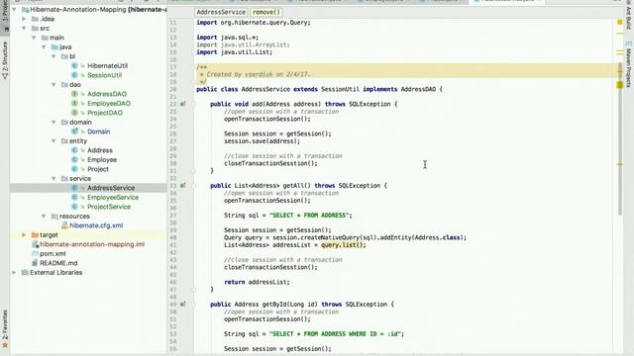Screen dimensions: 634x356
Task: Open the pom.xml file
Action: (53, 254)
